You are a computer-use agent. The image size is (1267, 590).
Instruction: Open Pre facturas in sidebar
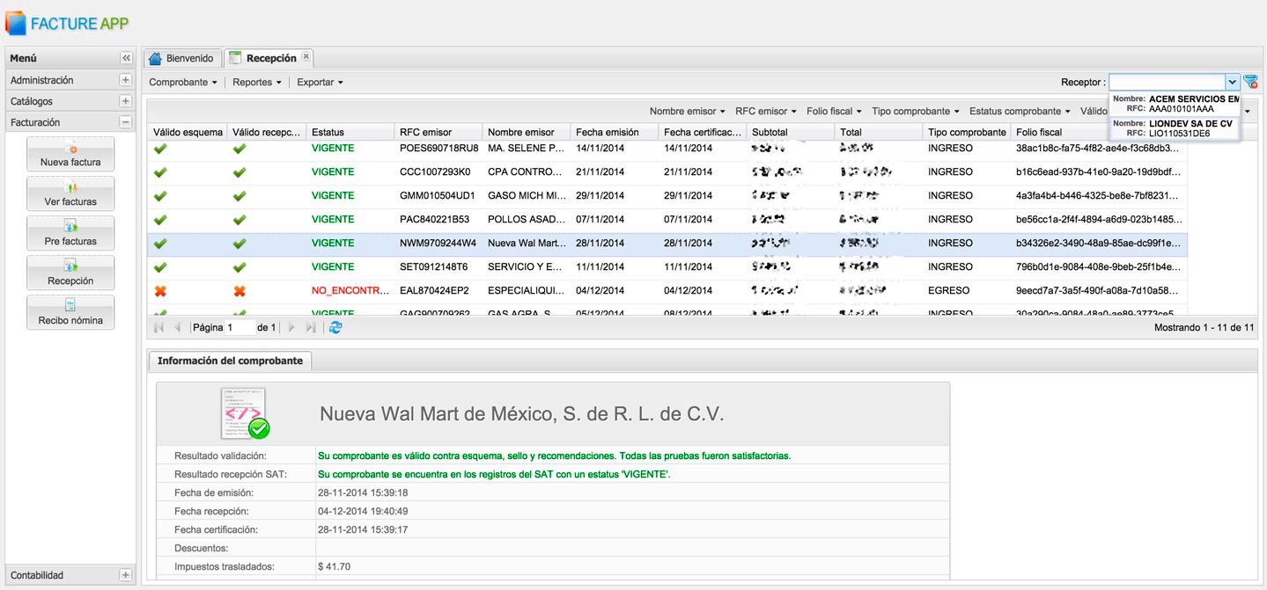tap(70, 233)
